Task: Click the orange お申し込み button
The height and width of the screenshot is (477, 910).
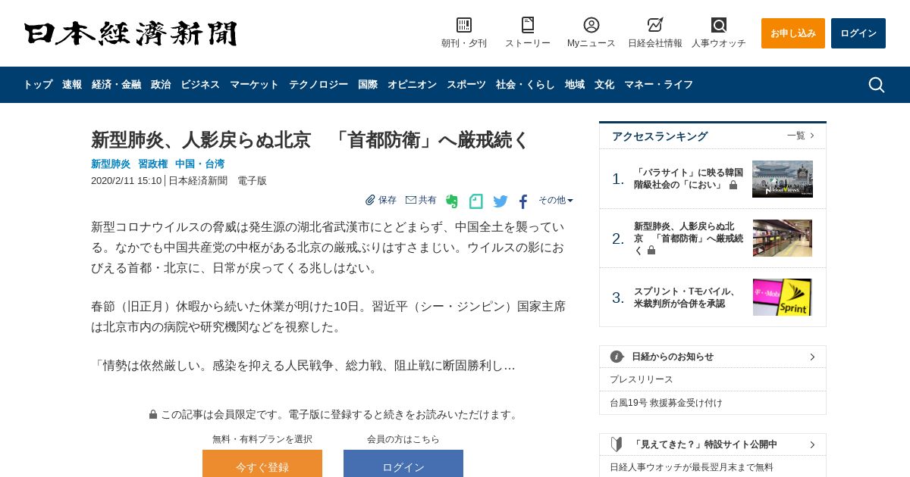Action: (x=793, y=33)
